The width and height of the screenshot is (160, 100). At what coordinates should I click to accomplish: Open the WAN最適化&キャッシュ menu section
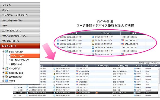click(x=20, y=36)
